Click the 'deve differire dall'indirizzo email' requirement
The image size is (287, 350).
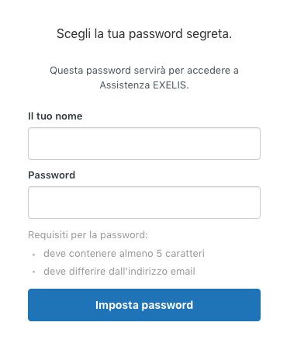119,271
